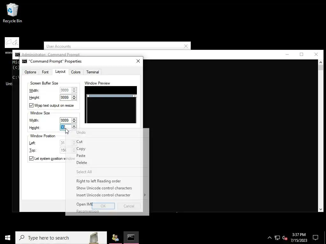Open the notification center icon
The height and width of the screenshot is (244, 326).
click(x=315, y=238)
